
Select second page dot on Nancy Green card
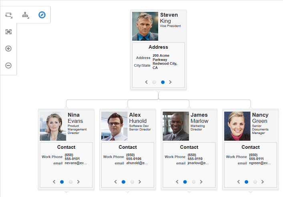(255, 182)
